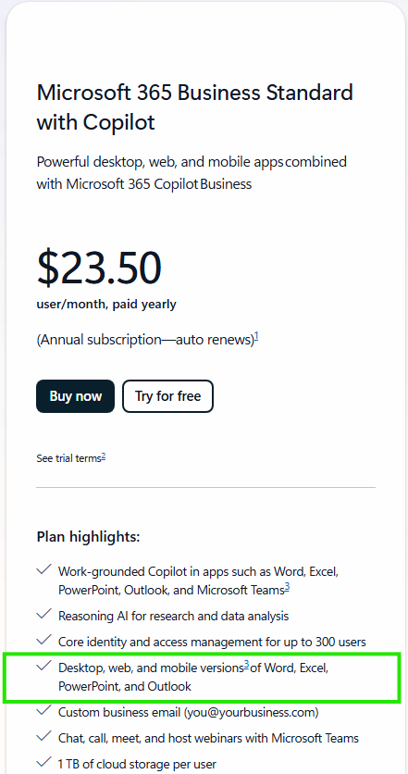Click checkmark next to Reasoning AI item
Viewport: 408px width, 774px height.
[43, 615]
